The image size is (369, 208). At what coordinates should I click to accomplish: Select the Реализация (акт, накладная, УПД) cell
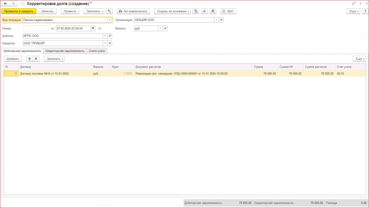click(193, 74)
